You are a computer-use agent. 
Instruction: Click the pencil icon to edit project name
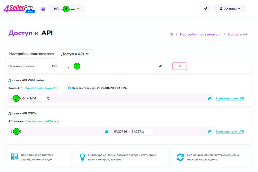(x=160, y=66)
